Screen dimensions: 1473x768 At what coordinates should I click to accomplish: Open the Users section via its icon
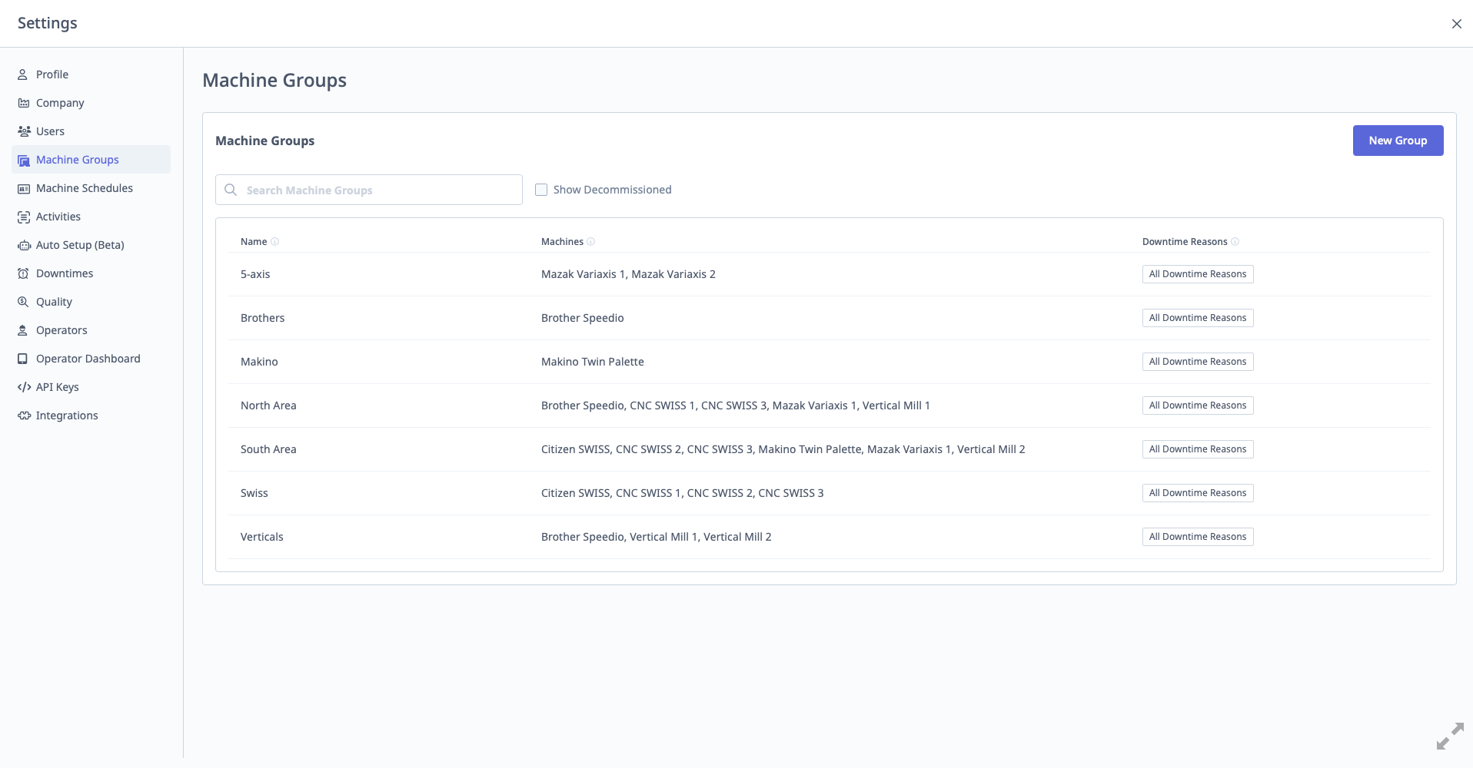pos(23,131)
